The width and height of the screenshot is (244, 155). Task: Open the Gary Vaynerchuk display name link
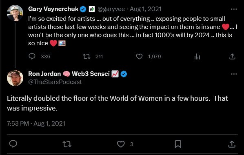pyautogui.click(x=53, y=9)
